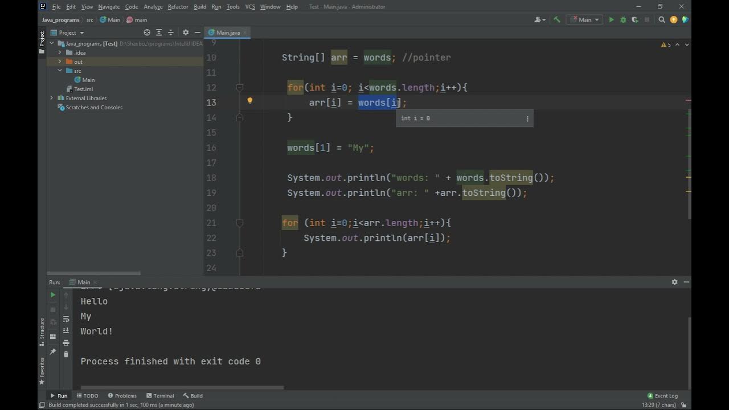Toggle soft-wrap in Run console

pyautogui.click(x=66, y=319)
